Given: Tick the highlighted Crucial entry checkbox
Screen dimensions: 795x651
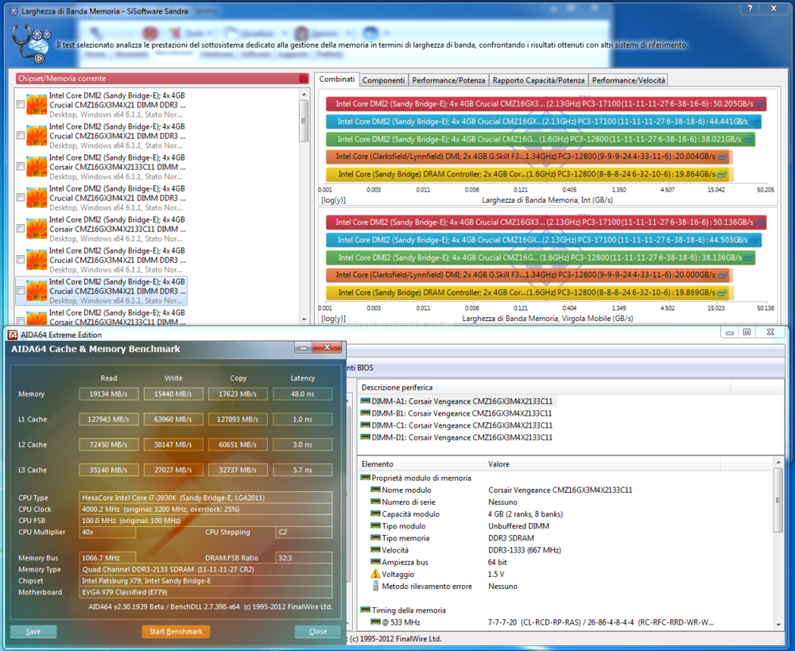Looking at the screenshot, I should 21,290.
